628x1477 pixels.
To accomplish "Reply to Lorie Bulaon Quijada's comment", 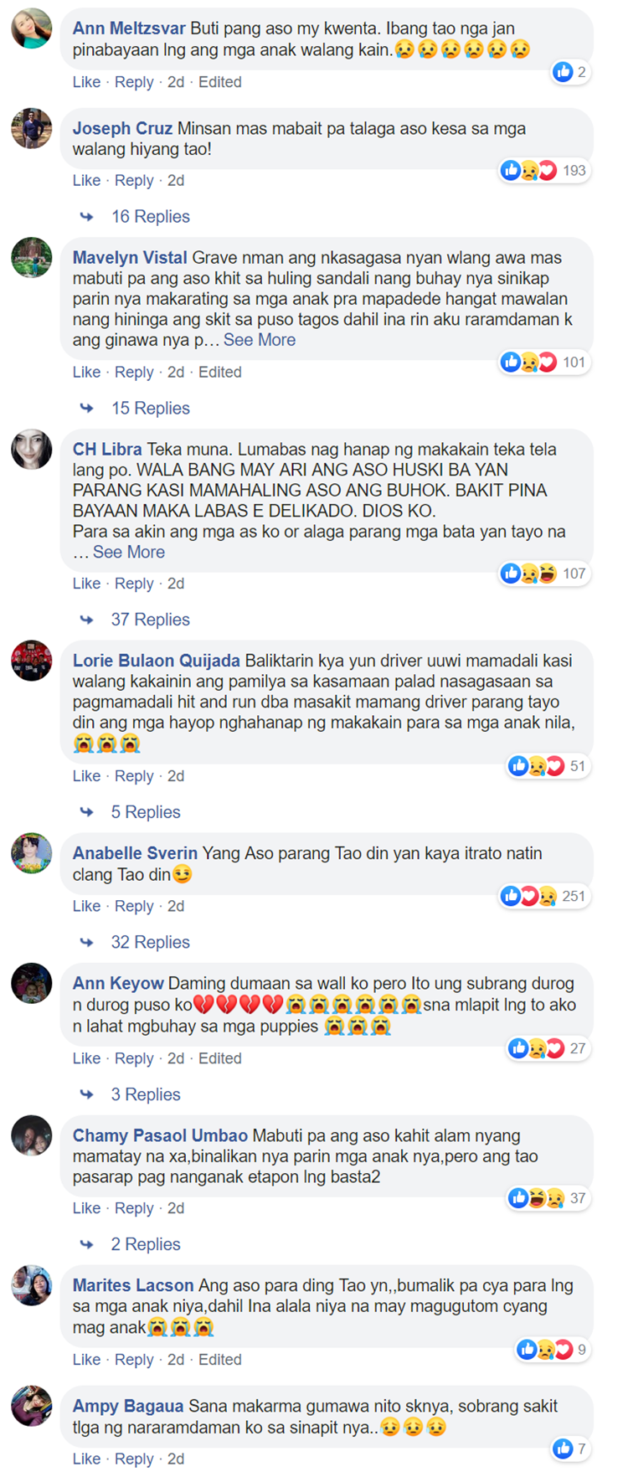I will coord(134,776).
